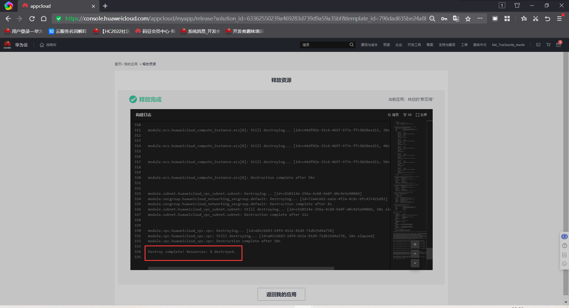This screenshot has width=569, height=308.
Task: Click the browser skin shirt icon
Action: click(517, 5)
